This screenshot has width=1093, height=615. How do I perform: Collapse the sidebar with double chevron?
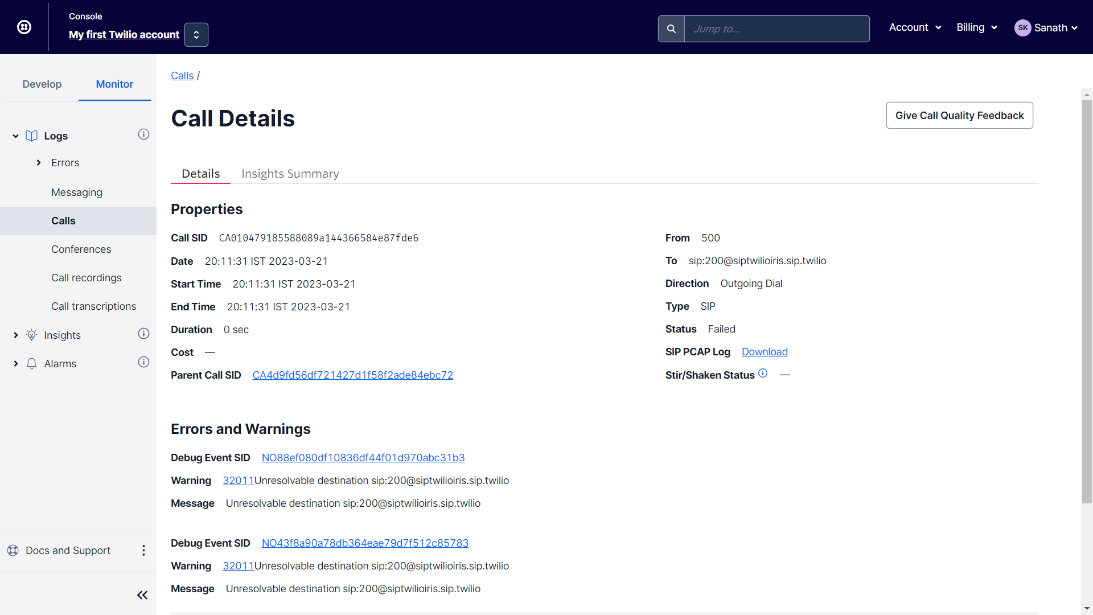click(142, 595)
